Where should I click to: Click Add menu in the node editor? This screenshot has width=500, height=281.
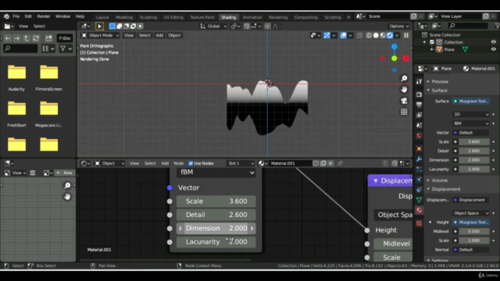tap(165, 163)
